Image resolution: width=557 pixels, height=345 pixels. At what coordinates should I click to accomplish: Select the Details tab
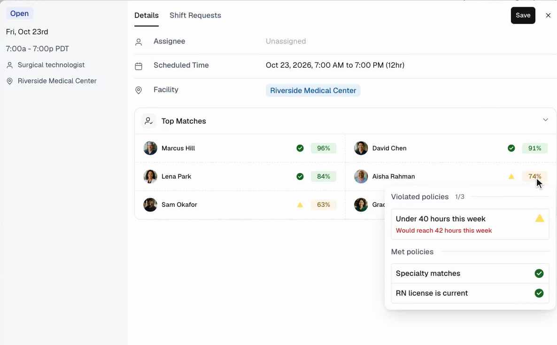pos(147,16)
